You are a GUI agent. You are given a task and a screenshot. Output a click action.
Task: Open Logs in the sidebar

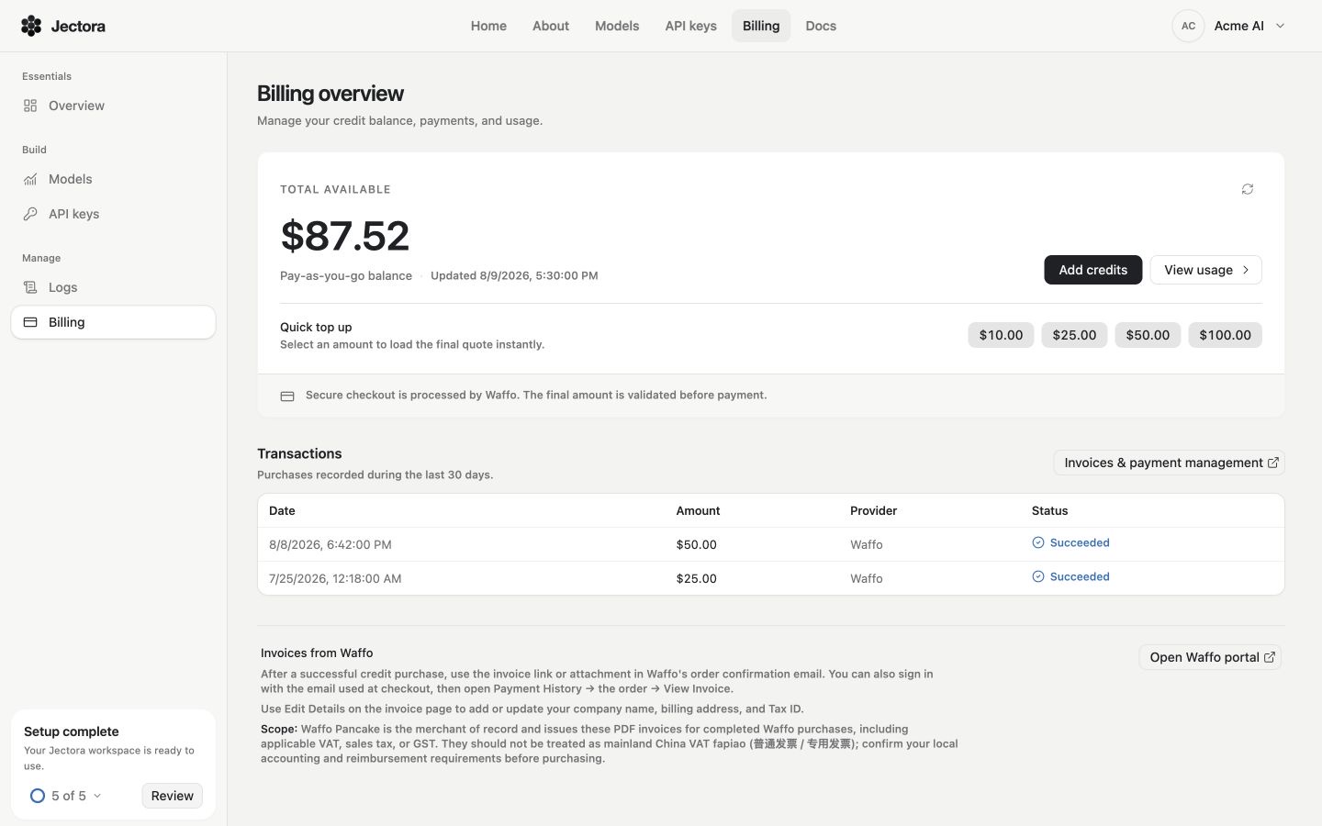113,287
